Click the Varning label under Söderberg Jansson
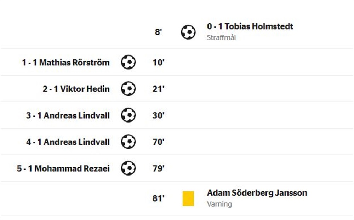 point(219,204)
